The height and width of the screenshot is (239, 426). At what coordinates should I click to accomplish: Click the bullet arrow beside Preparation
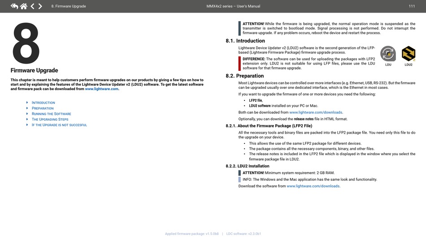pos(27,108)
